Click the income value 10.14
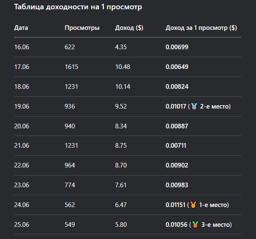The height and width of the screenshot is (239, 256). pyautogui.click(x=123, y=87)
